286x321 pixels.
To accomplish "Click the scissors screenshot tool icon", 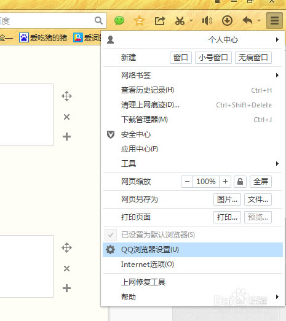I will (180, 21).
